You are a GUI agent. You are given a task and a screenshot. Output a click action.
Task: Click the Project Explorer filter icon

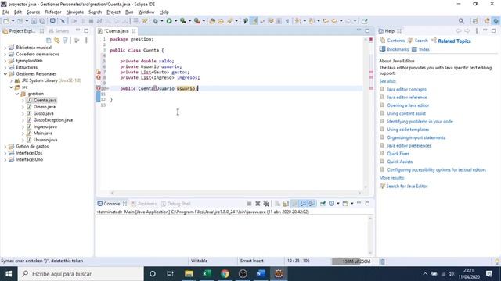coord(65,41)
